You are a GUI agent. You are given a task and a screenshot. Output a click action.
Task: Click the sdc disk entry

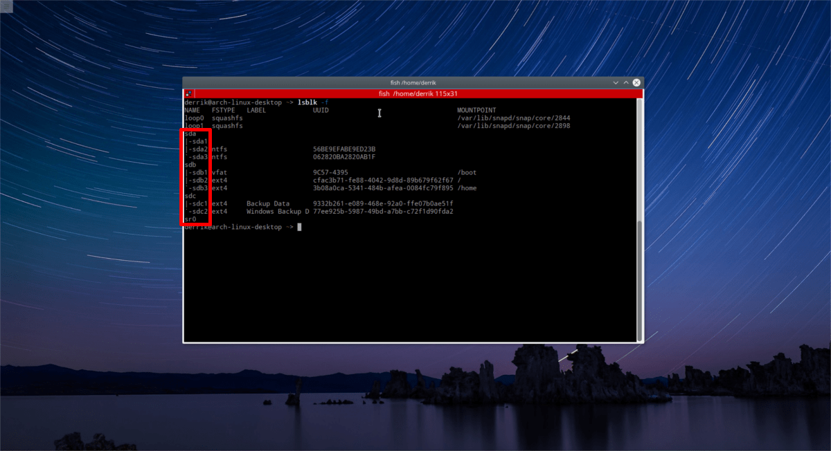190,196
